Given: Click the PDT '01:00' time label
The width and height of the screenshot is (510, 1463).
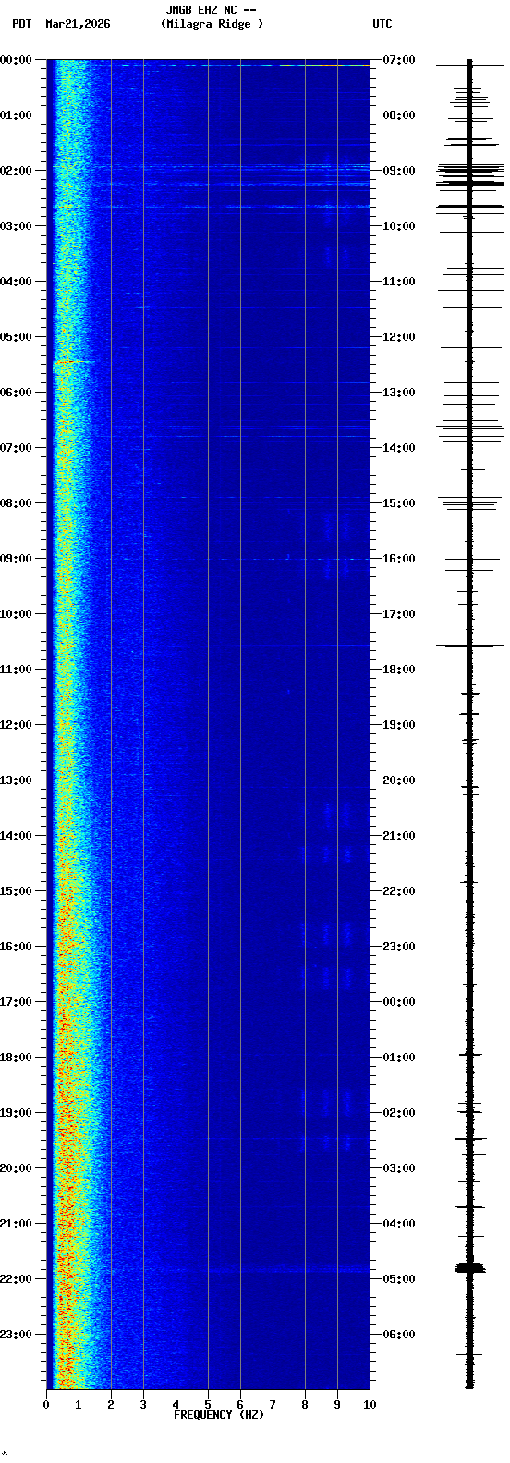Looking at the screenshot, I should [16, 115].
